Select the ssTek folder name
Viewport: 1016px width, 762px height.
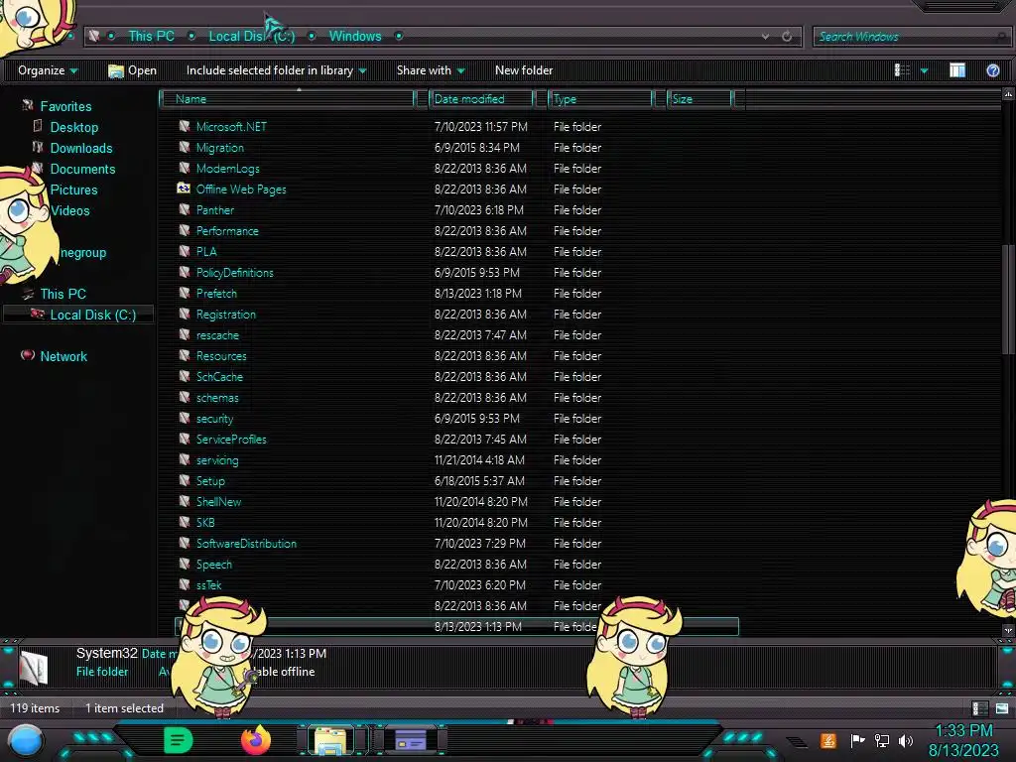pos(208,585)
